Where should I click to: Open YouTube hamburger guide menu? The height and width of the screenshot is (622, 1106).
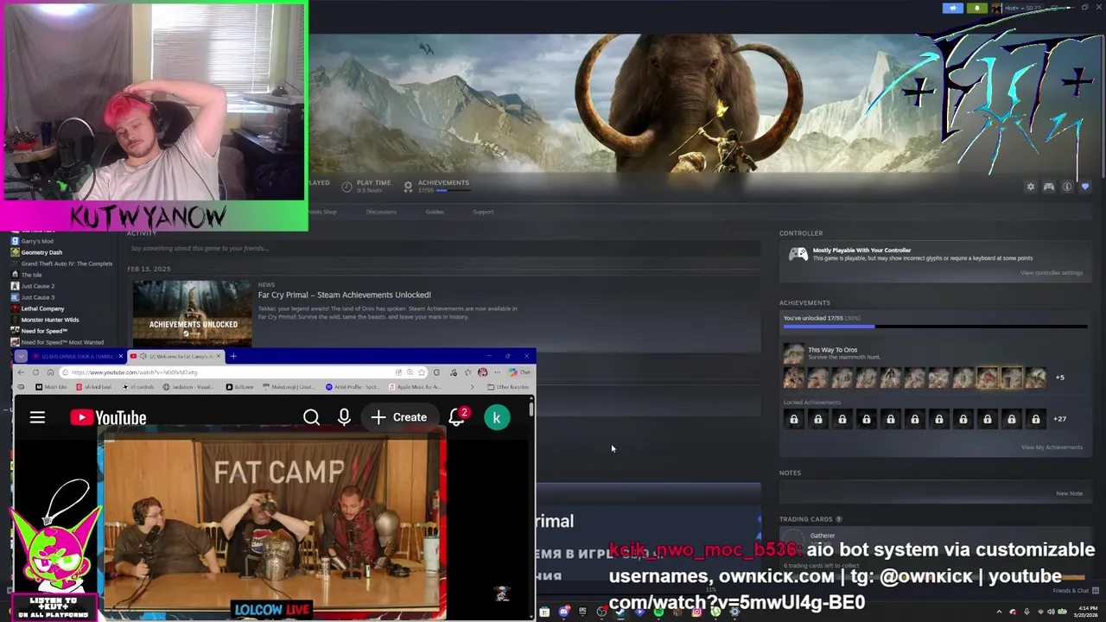37,418
